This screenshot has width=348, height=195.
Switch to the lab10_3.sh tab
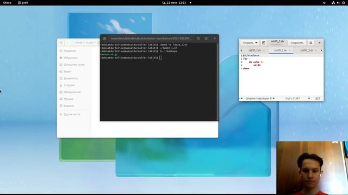(307, 50)
